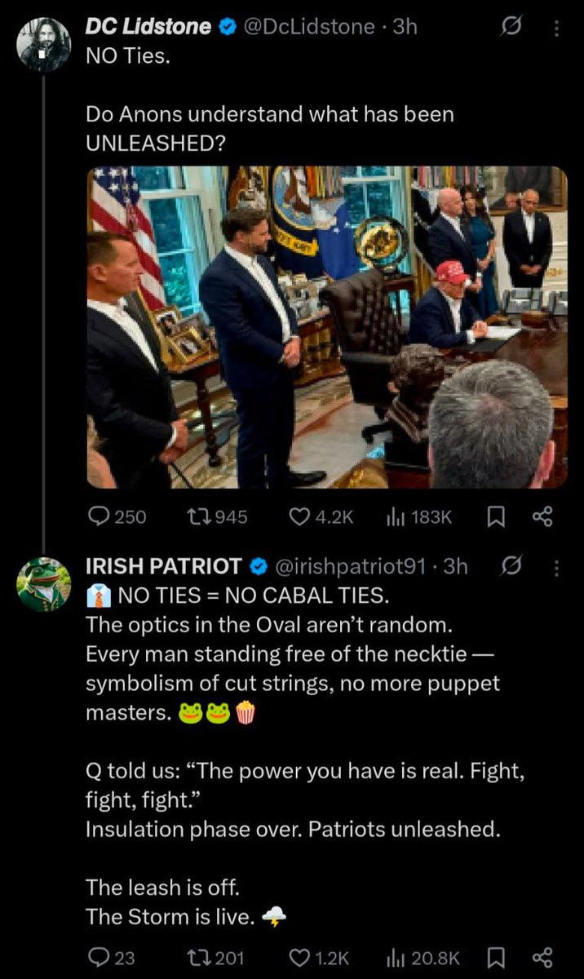Repost DC Lidstone's post

click(x=197, y=516)
